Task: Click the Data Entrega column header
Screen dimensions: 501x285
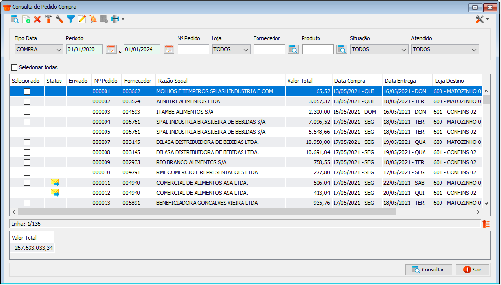Action: coord(408,81)
